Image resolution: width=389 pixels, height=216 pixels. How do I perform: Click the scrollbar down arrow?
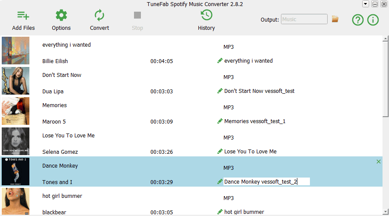385,212
